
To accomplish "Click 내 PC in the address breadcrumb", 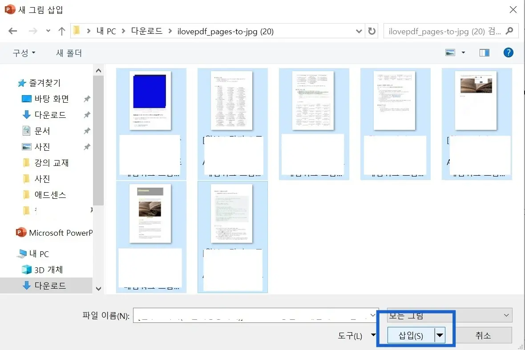I will coord(106,31).
